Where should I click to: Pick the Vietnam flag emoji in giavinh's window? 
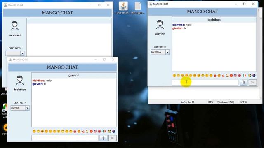click(231, 76)
